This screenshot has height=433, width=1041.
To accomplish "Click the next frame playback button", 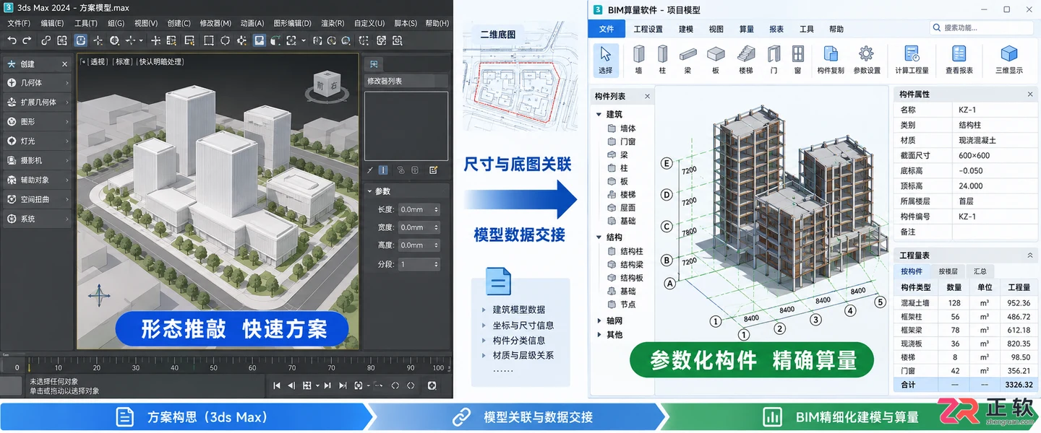I will point(327,386).
